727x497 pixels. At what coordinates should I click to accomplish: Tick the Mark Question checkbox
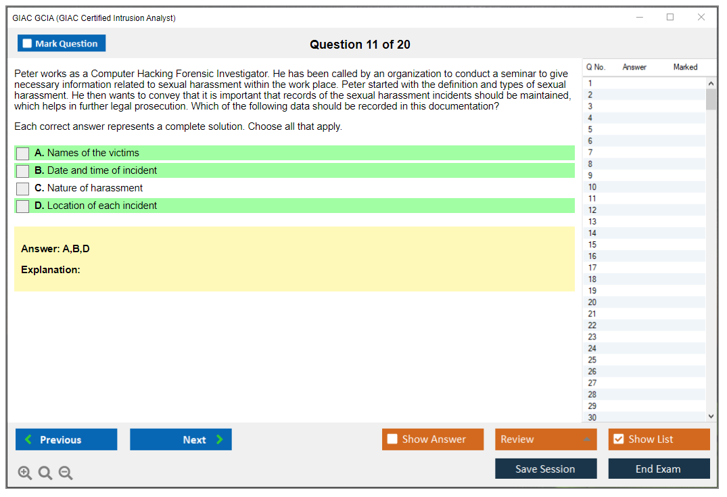(x=28, y=44)
